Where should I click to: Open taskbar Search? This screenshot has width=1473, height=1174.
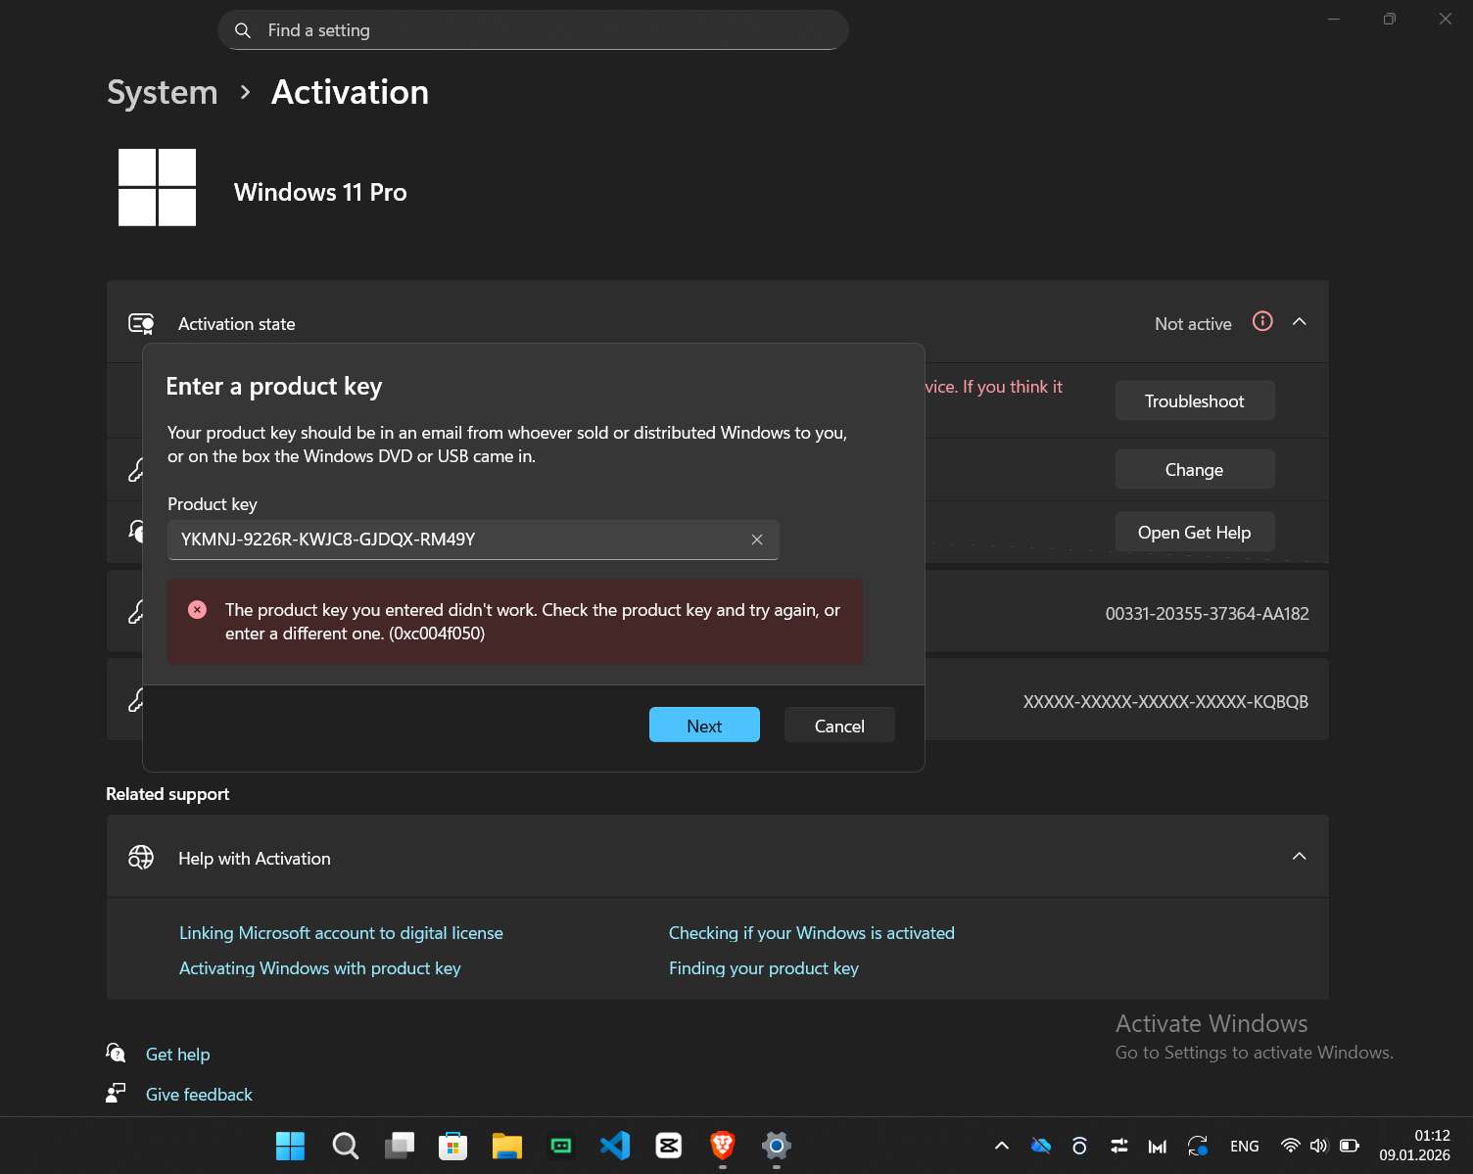(x=345, y=1146)
